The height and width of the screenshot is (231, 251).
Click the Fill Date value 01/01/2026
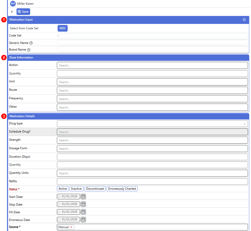(x=70, y=212)
